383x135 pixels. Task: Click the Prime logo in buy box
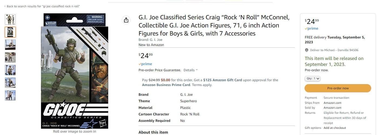point(311,29)
